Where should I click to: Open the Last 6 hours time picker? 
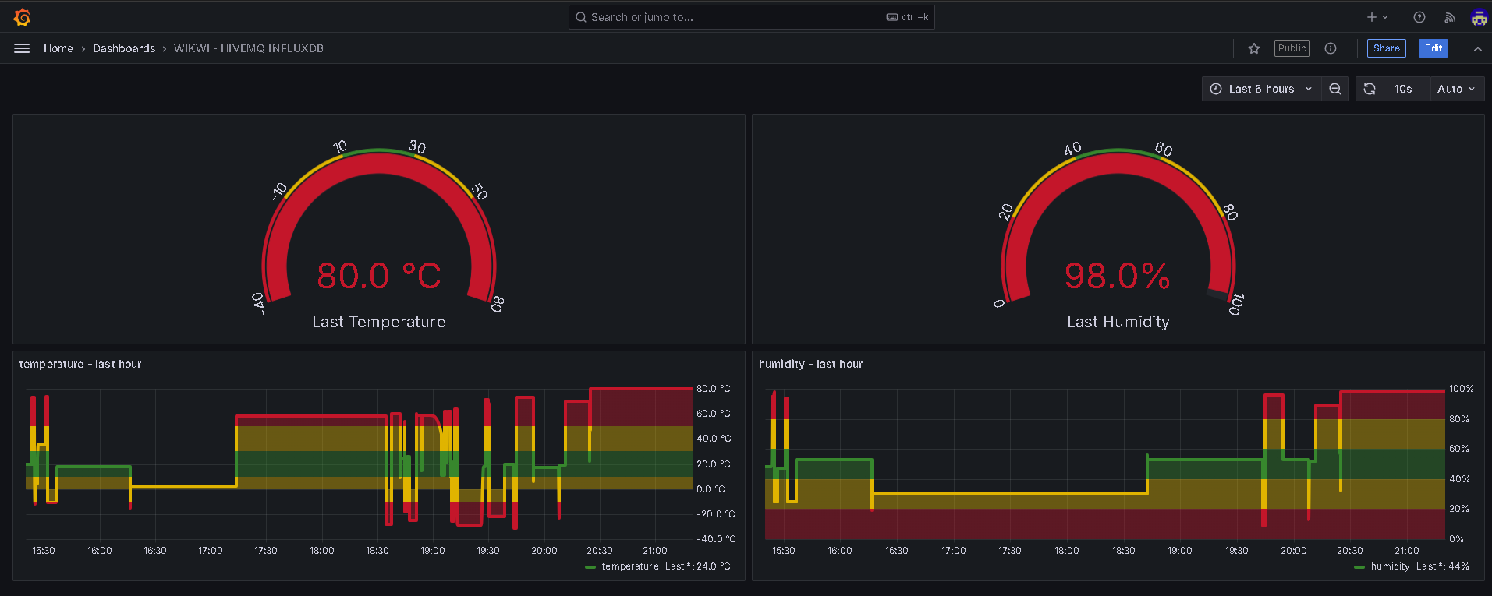(1262, 89)
